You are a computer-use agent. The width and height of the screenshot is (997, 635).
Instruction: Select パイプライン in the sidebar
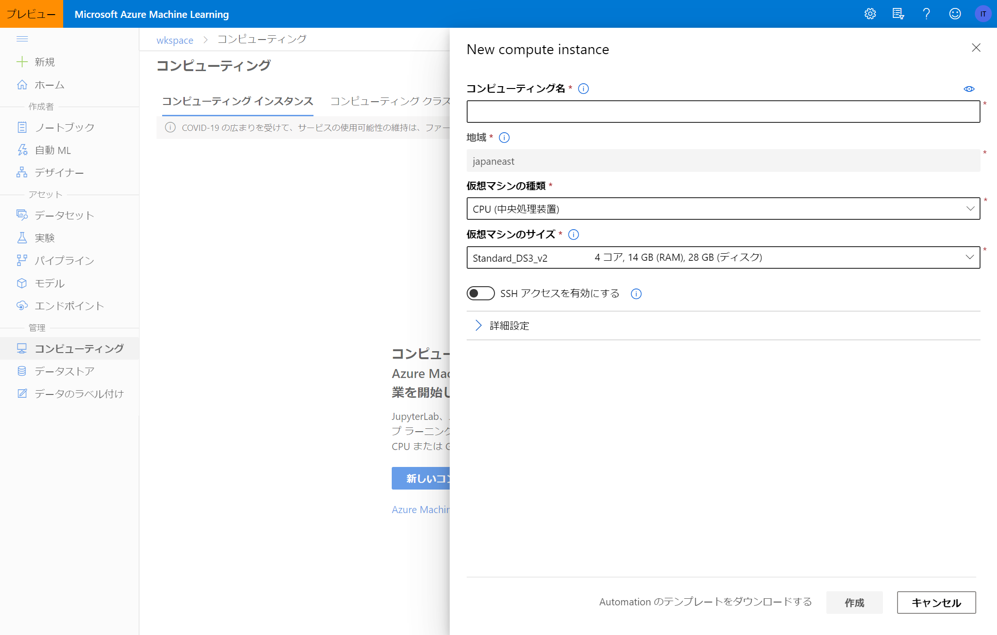(64, 260)
